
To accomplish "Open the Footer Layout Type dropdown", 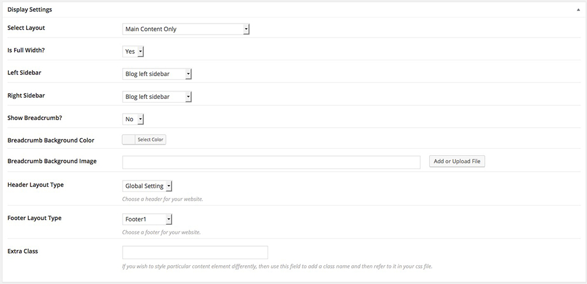I will click(147, 219).
